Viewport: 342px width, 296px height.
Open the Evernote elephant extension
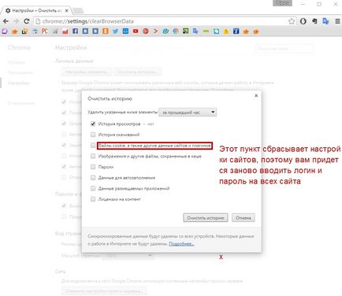click(314, 21)
